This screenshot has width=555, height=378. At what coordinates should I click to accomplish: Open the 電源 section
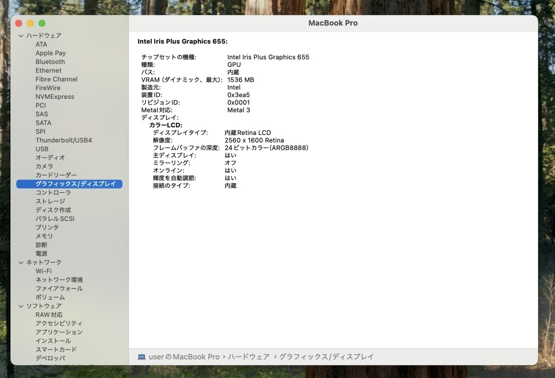[x=42, y=254]
